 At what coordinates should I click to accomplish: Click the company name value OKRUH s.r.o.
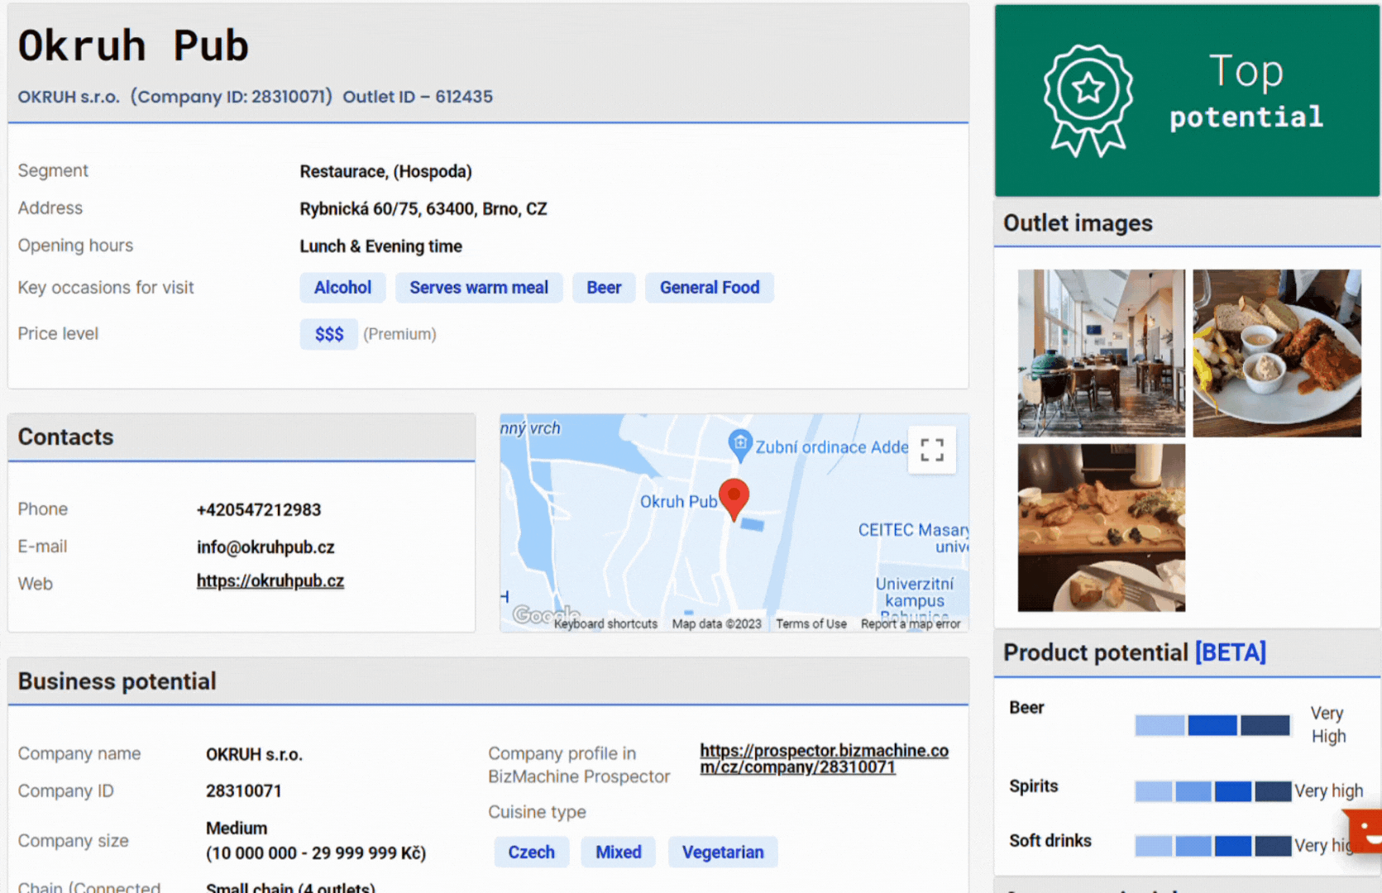[254, 755]
